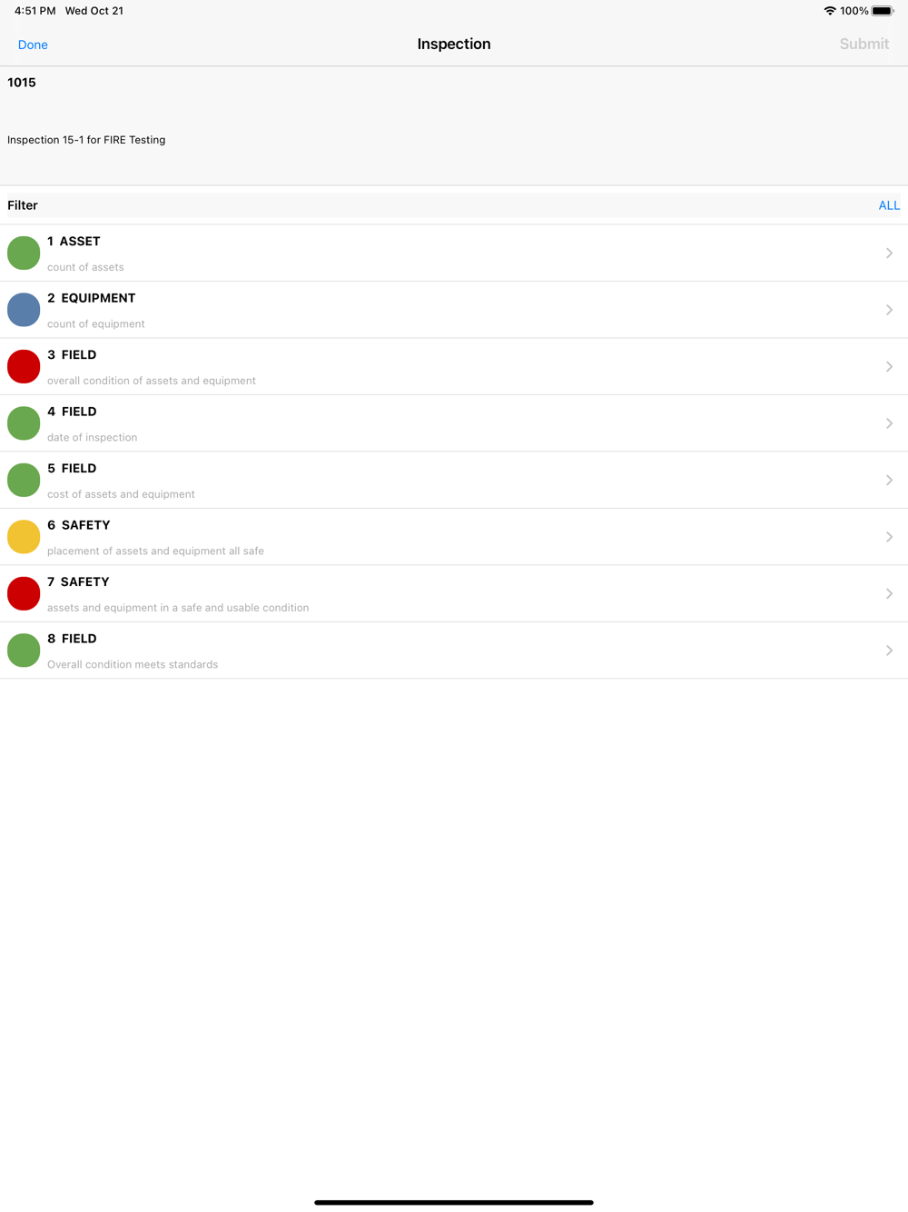Click the home indicator bar

[x=454, y=1202]
